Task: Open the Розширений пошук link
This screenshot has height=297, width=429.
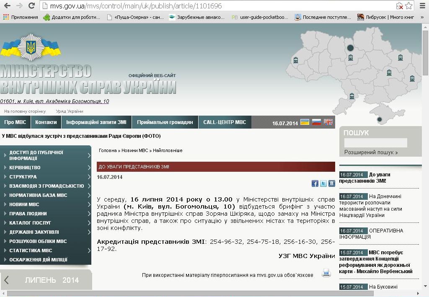Action: click(371, 152)
